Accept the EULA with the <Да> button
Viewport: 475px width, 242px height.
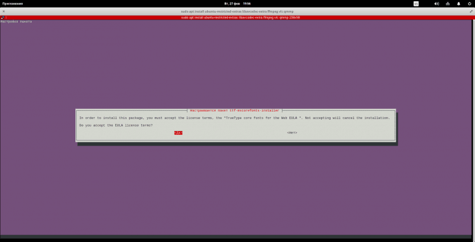pyautogui.click(x=178, y=132)
